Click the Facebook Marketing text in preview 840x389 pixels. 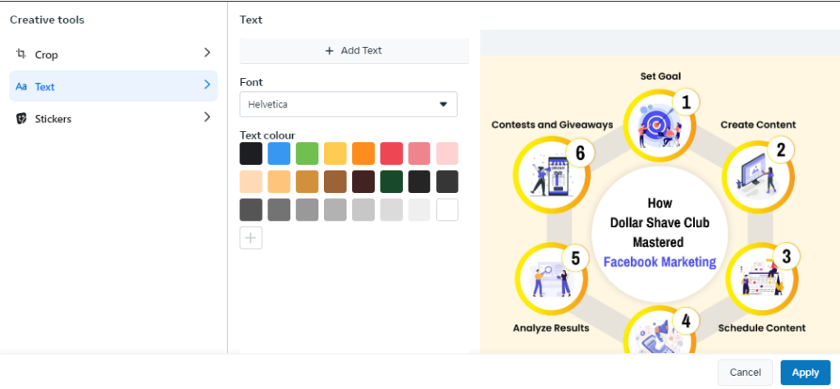click(660, 263)
